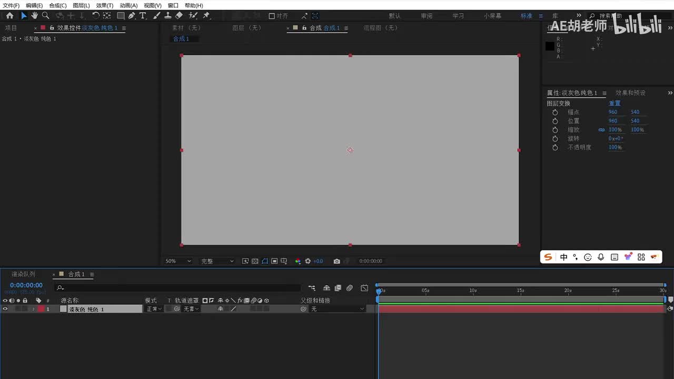The image size is (674, 379).
Task: Select the Zoom magnifier tool
Action: (45, 16)
